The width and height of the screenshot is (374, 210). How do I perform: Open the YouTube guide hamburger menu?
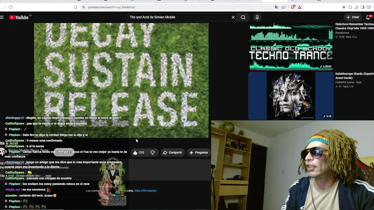[2, 17]
